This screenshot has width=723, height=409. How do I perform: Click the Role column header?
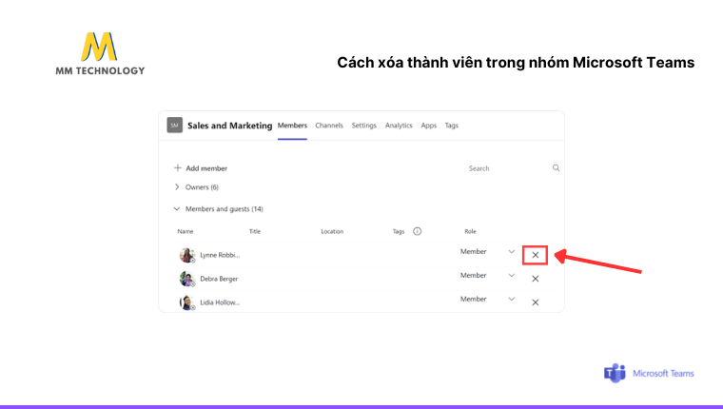click(x=470, y=231)
